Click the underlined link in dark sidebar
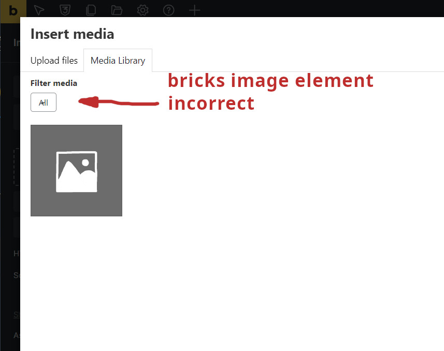444x351 pixels. pos(17,315)
